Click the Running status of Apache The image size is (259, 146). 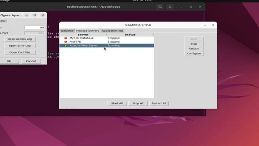(x=113, y=45)
